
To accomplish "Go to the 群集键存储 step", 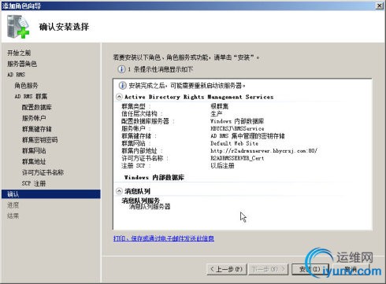I will [x=37, y=129].
